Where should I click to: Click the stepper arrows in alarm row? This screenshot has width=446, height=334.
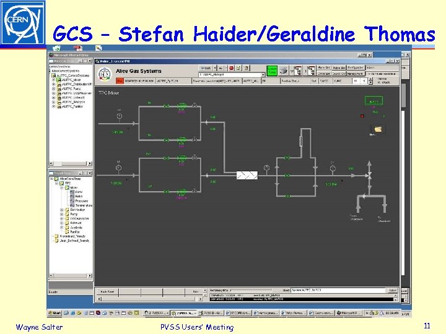[x=370, y=81]
